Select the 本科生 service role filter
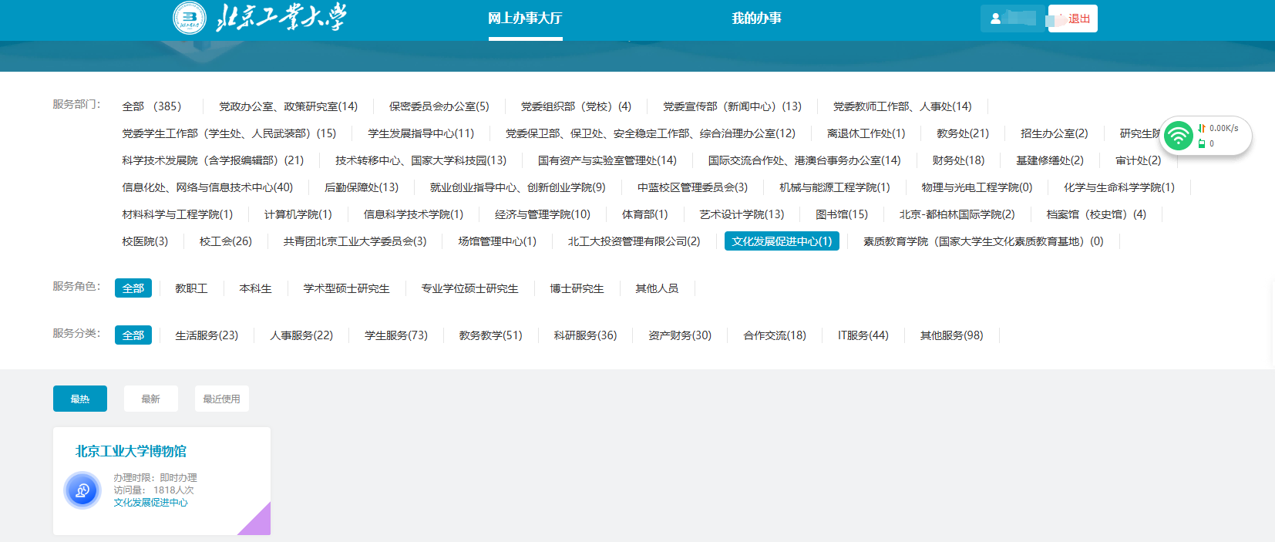The image size is (1275, 542). pyautogui.click(x=255, y=288)
